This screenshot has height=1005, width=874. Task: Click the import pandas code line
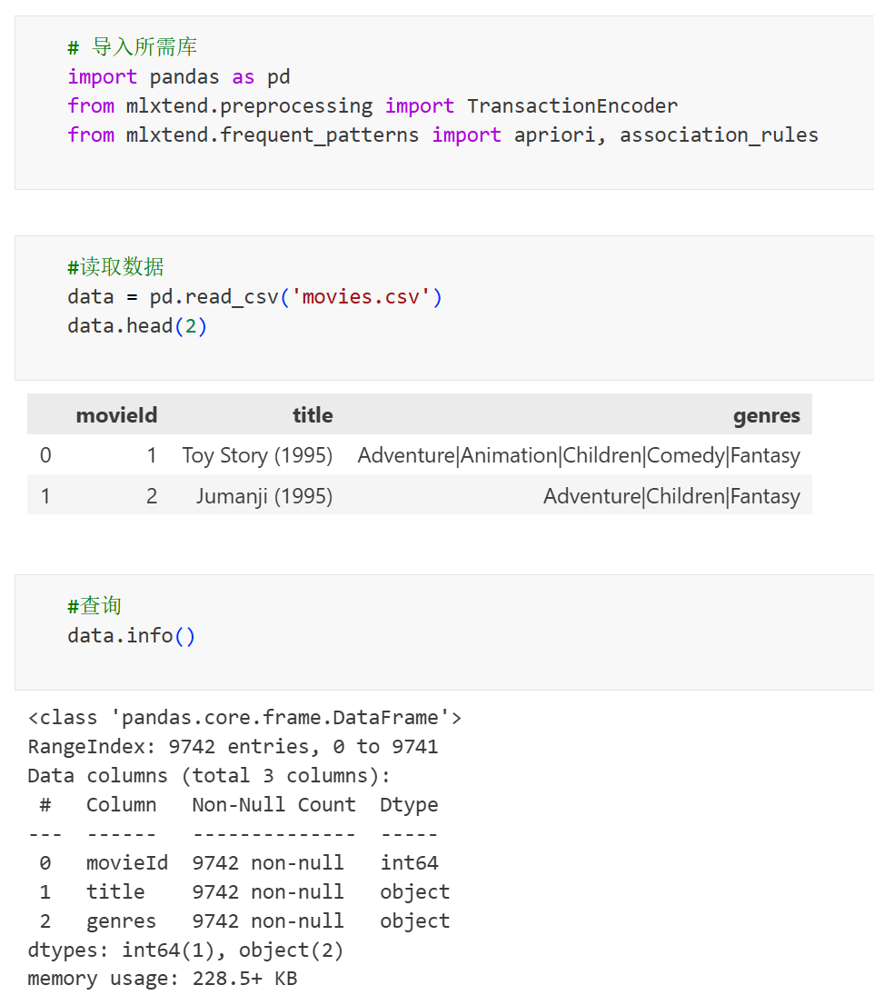(x=179, y=77)
